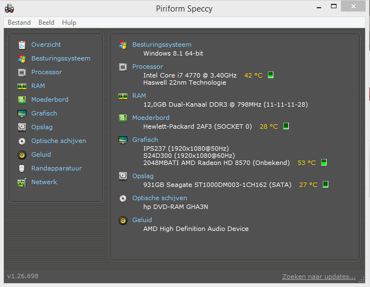This screenshot has height=287, width=370.
Task: Select Processor in the sidebar
Action: pyautogui.click(x=47, y=72)
